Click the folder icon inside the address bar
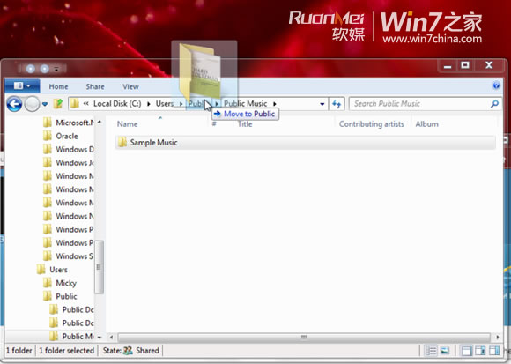Viewport: 511px width, 364px height. [x=75, y=104]
